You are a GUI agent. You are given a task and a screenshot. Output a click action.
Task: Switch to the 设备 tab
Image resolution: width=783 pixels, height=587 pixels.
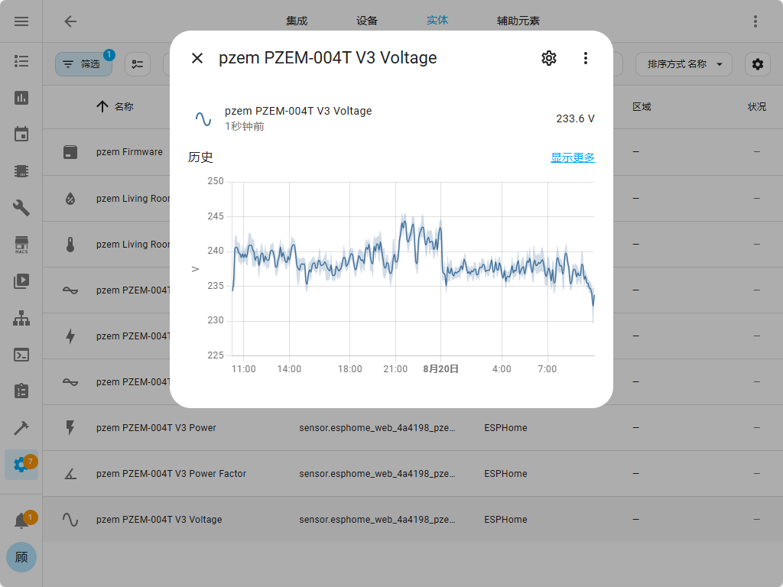click(367, 21)
